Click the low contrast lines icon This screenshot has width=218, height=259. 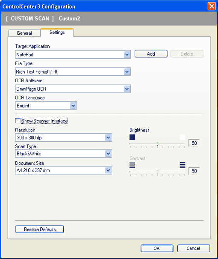pos(132,165)
